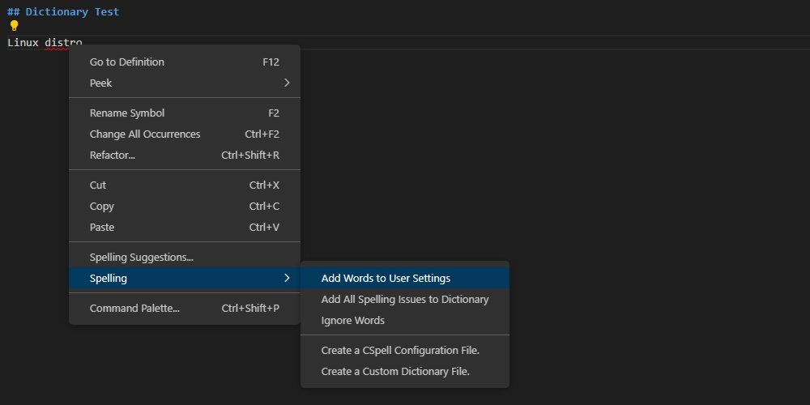This screenshot has width=810, height=405.
Task: Select Go to Definition
Action: (127, 62)
